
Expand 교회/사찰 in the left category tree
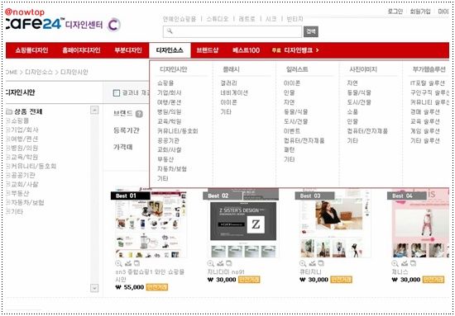[7, 184]
